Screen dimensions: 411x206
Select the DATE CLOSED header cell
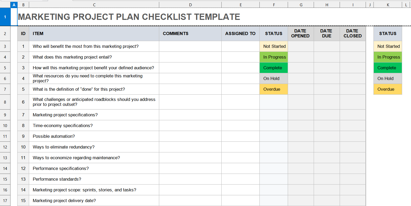pyautogui.click(x=353, y=33)
